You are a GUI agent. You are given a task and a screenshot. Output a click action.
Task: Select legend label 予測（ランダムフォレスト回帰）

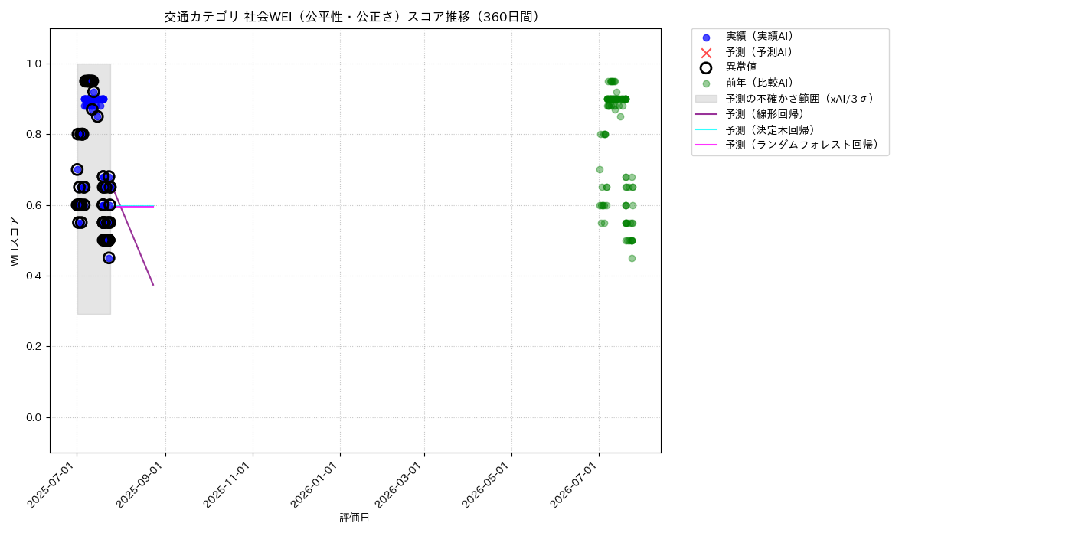click(x=802, y=145)
